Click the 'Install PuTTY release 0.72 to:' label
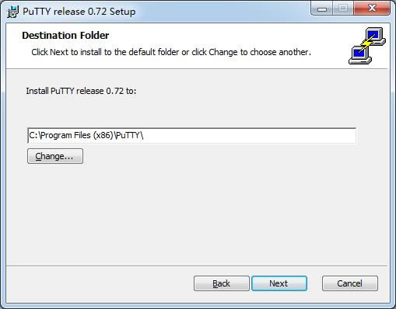This screenshot has height=309, width=396. point(81,91)
